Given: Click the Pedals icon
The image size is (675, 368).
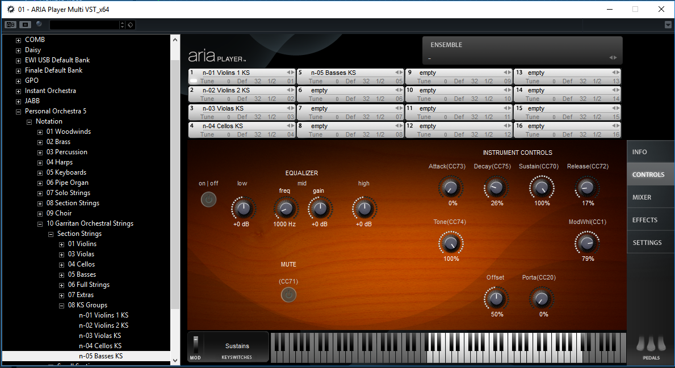Looking at the screenshot, I should 651,344.
